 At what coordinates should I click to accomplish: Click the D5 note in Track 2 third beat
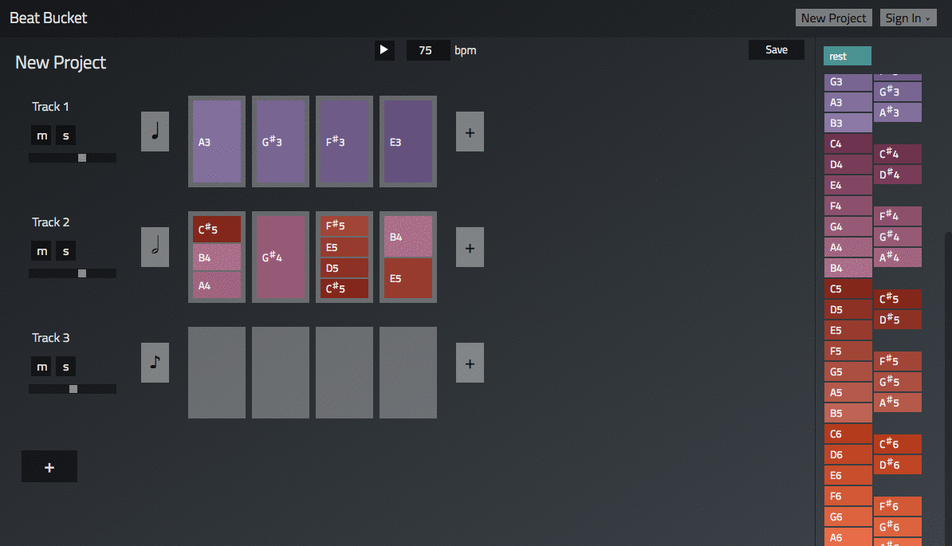(344, 268)
